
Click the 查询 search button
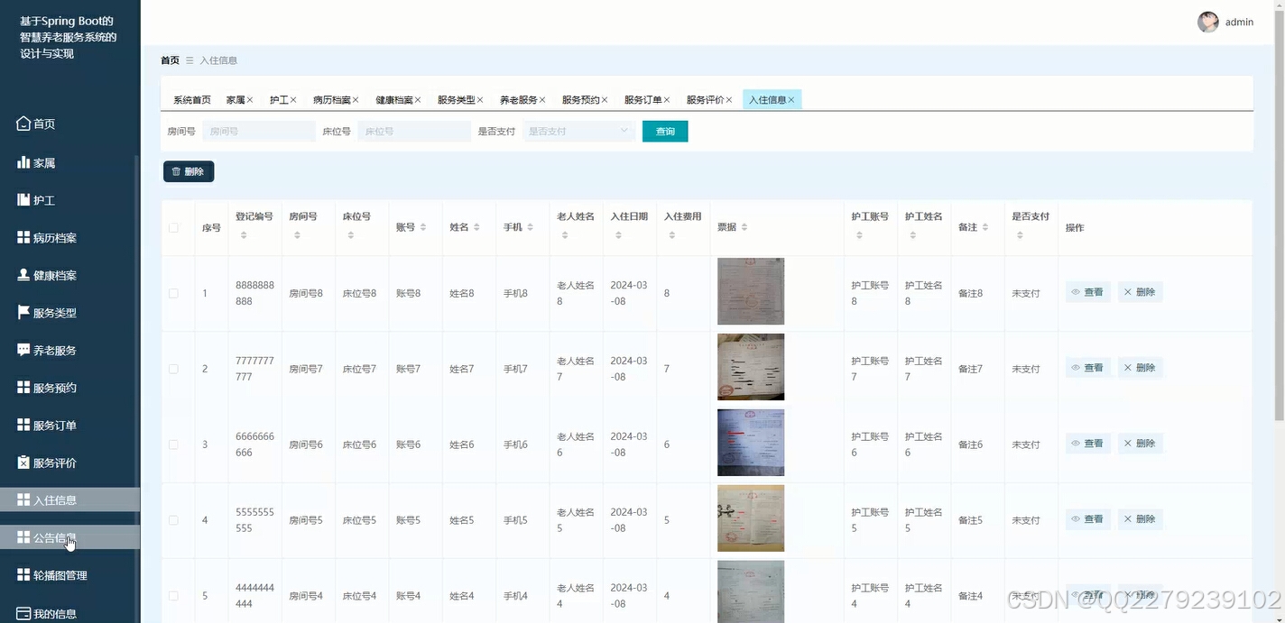point(665,131)
